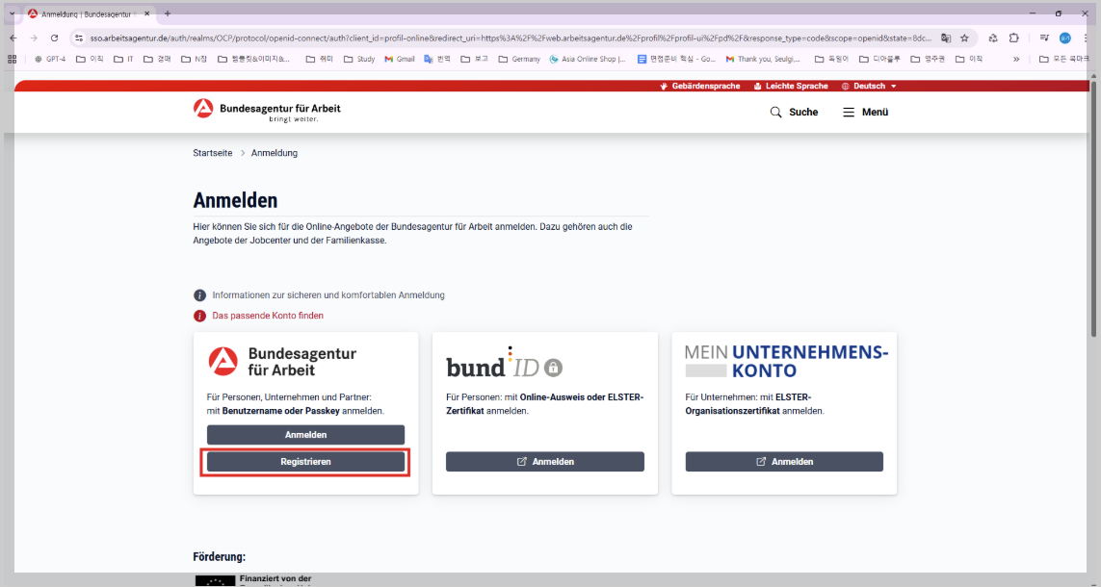Close the Anmeldung browser tab
The width and height of the screenshot is (1101, 587).
[148, 14]
